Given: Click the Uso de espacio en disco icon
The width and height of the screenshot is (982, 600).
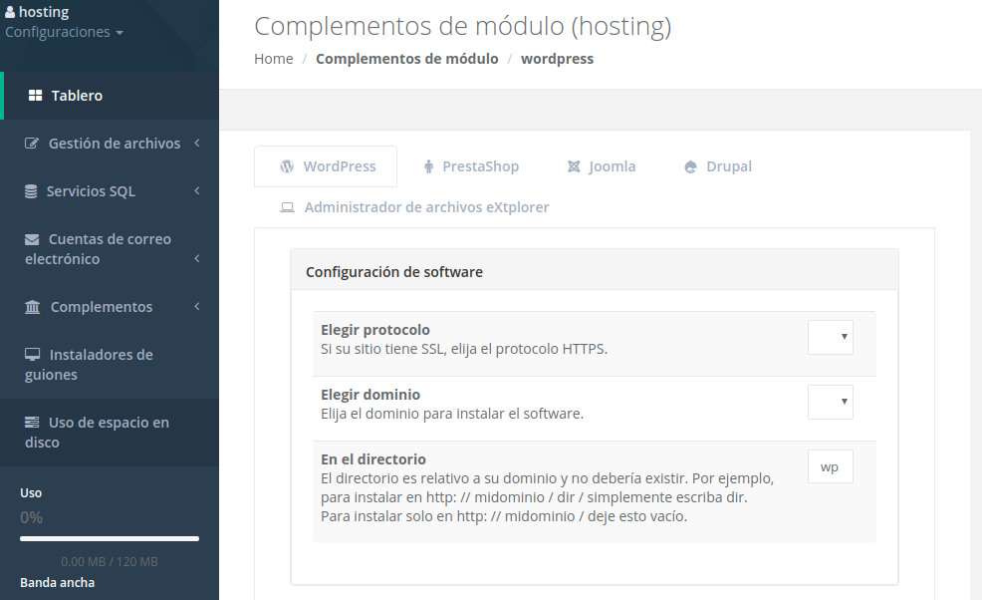Looking at the screenshot, I should pos(31,423).
